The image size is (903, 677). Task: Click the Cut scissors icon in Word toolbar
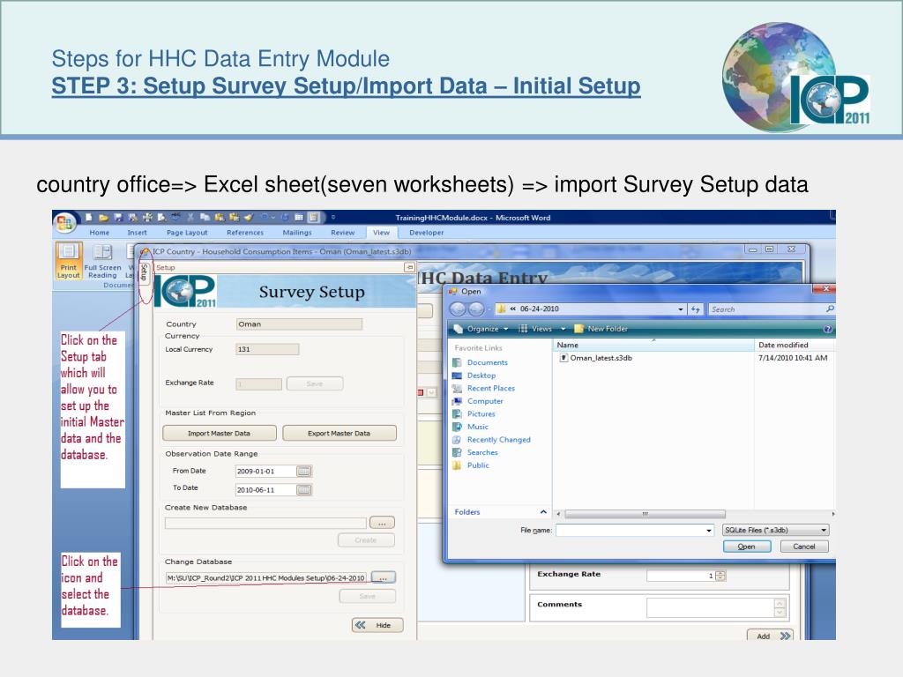coord(190,218)
